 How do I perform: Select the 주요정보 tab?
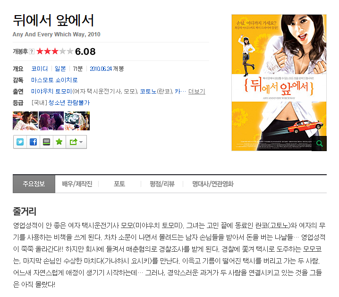34,184
